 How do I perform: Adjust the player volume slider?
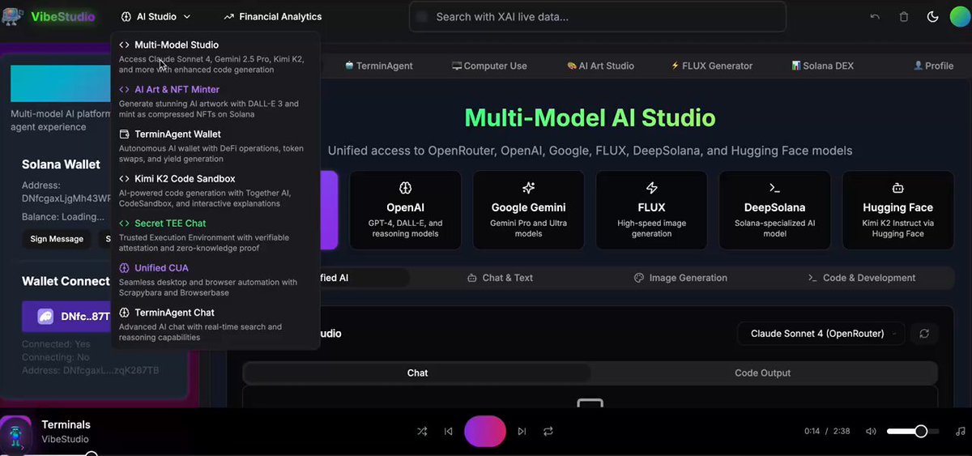click(913, 432)
